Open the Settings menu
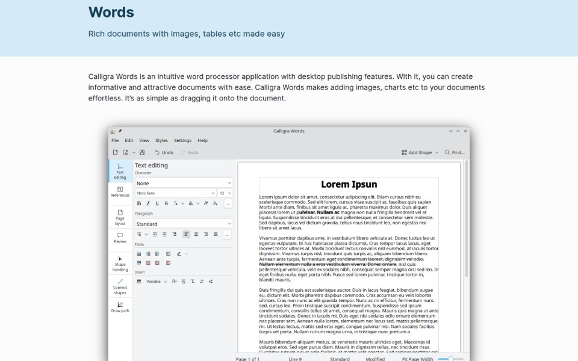Screen dimensions: 578x361 pos(182,140)
